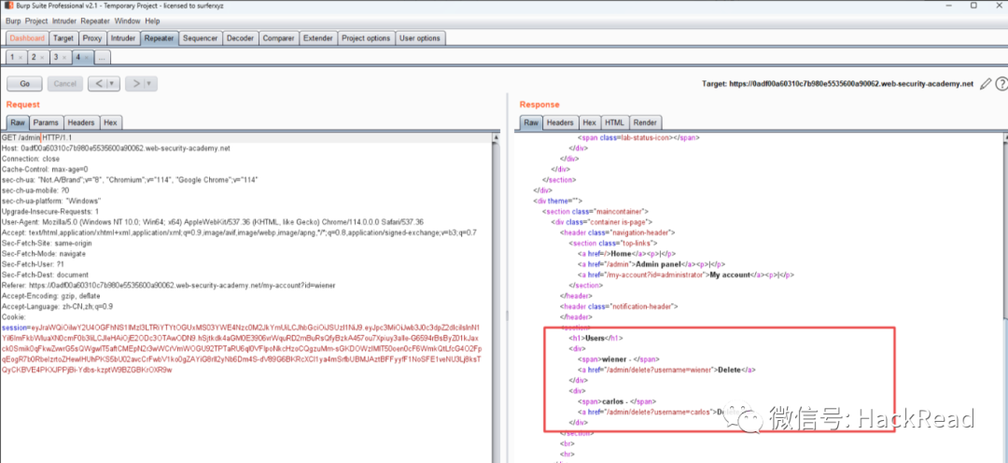
Task: Click the Cancel button
Action: tap(65, 84)
